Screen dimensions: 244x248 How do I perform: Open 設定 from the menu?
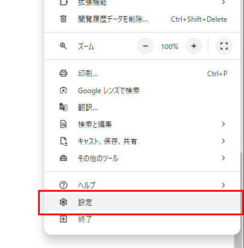point(142,202)
